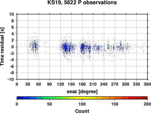
Task: Select the dark blue segment of colorbar
Action: 20,98
